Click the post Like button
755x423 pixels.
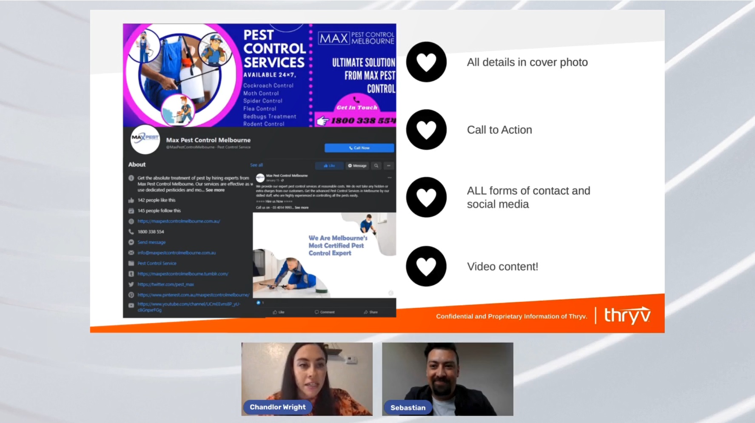coord(279,312)
